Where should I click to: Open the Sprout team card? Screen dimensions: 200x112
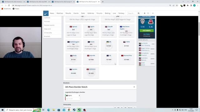pos(73,31)
